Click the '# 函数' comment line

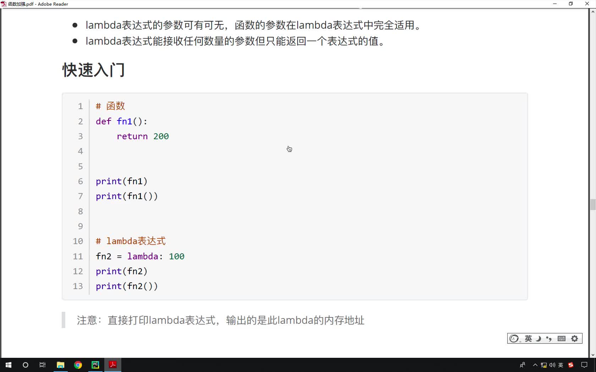click(110, 106)
